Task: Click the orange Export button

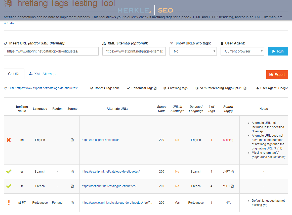Action: [277, 75]
